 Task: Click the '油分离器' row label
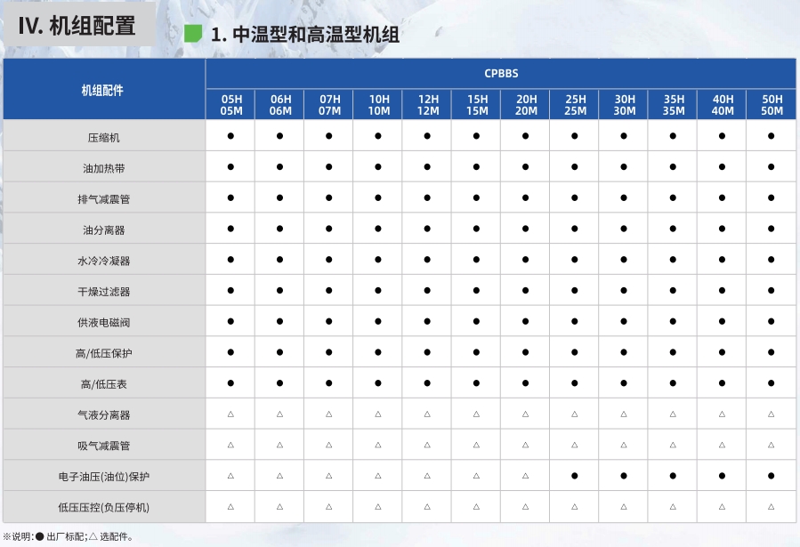[x=103, y=229]
